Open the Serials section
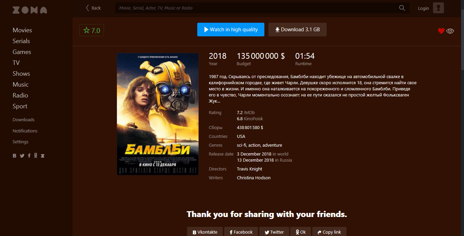The image size is (464, 236). 21,41
